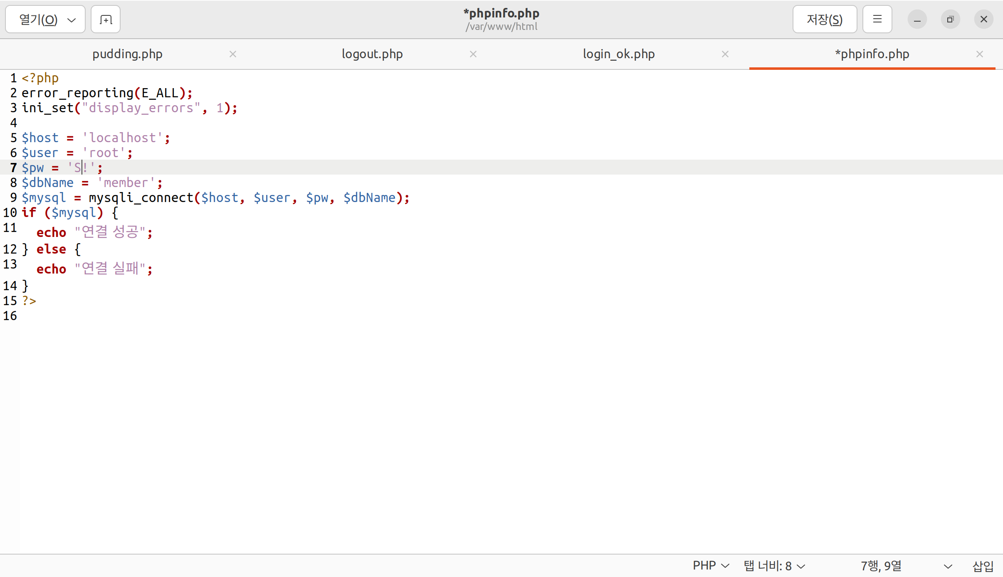1003x577 pixels.
Task: Switch to the login_ok.php tab
Action: (618, 54)
